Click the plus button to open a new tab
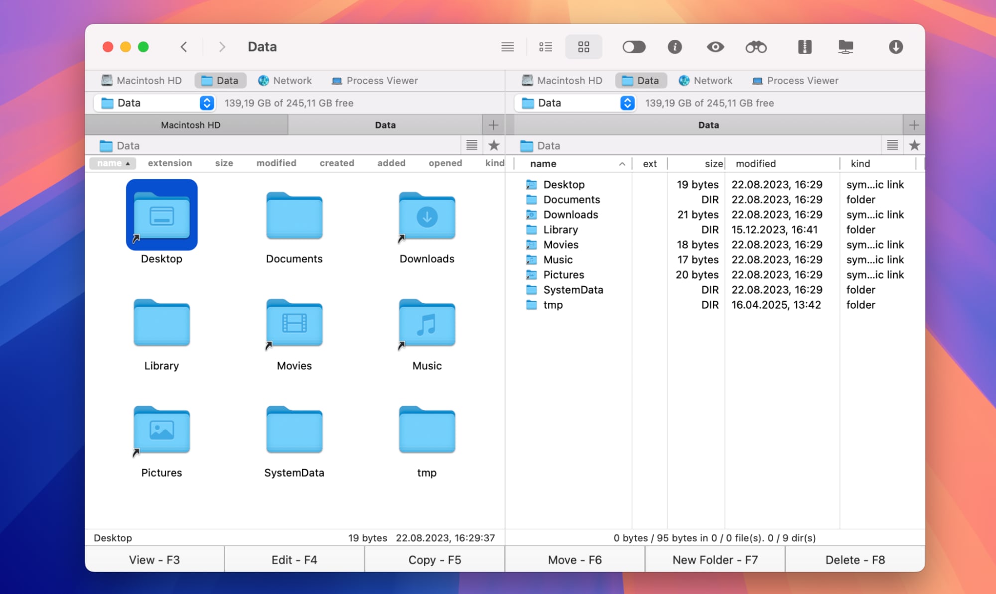The height and width of the screenshot is (594, 996). coord(494,124)
